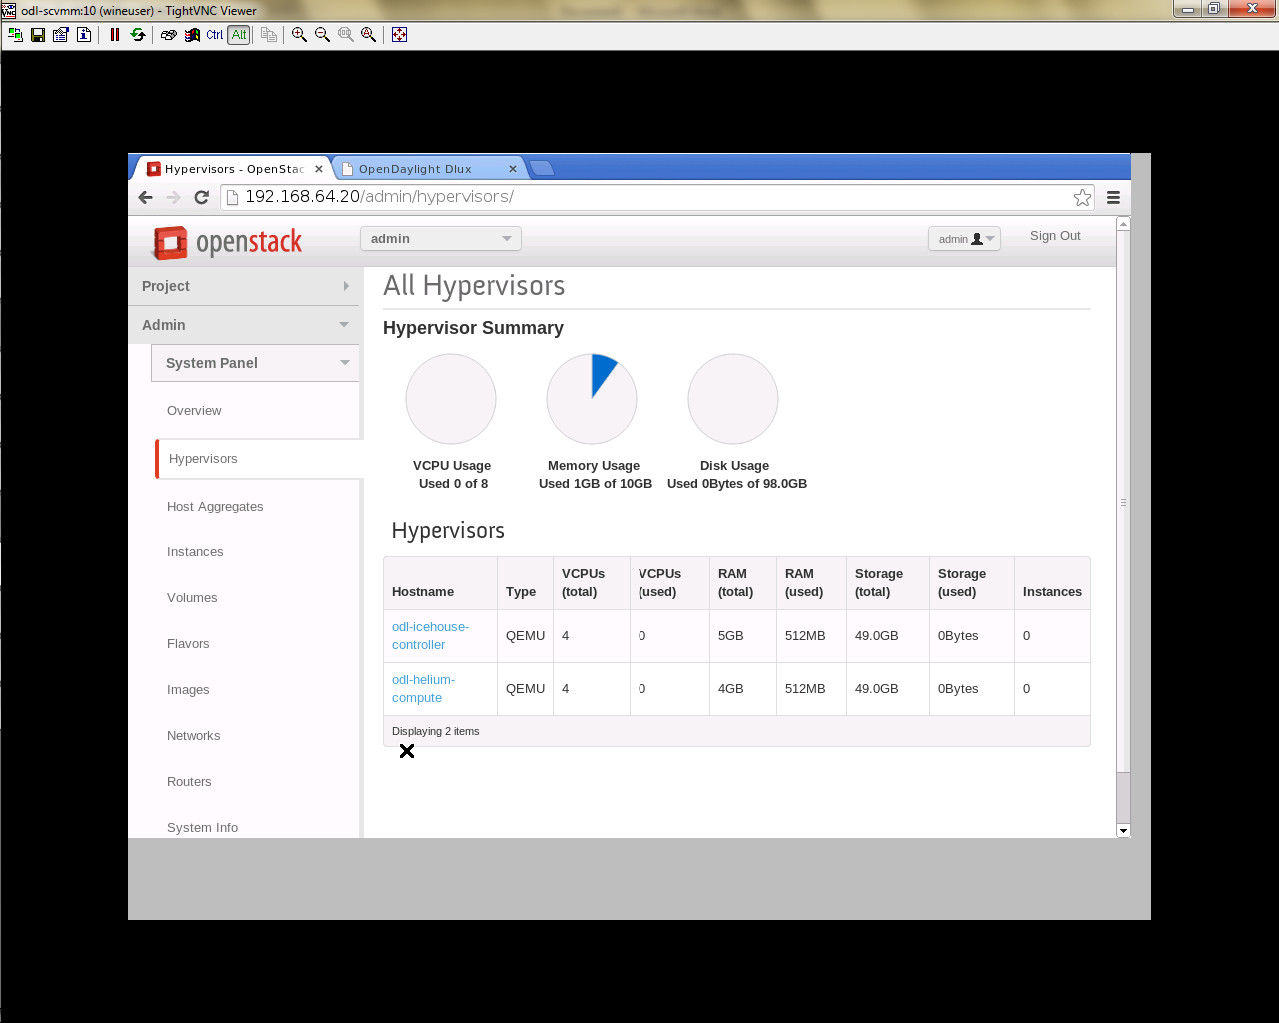The image size is (1279, 1023).
Task: Click 'Used 0Bytes of 98.0GB' text
Action: point(737,484)
